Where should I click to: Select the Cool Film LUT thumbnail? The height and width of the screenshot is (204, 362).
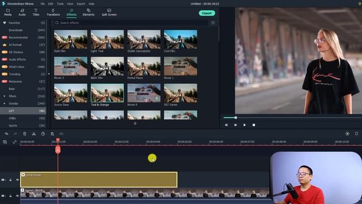click(180, 39)
